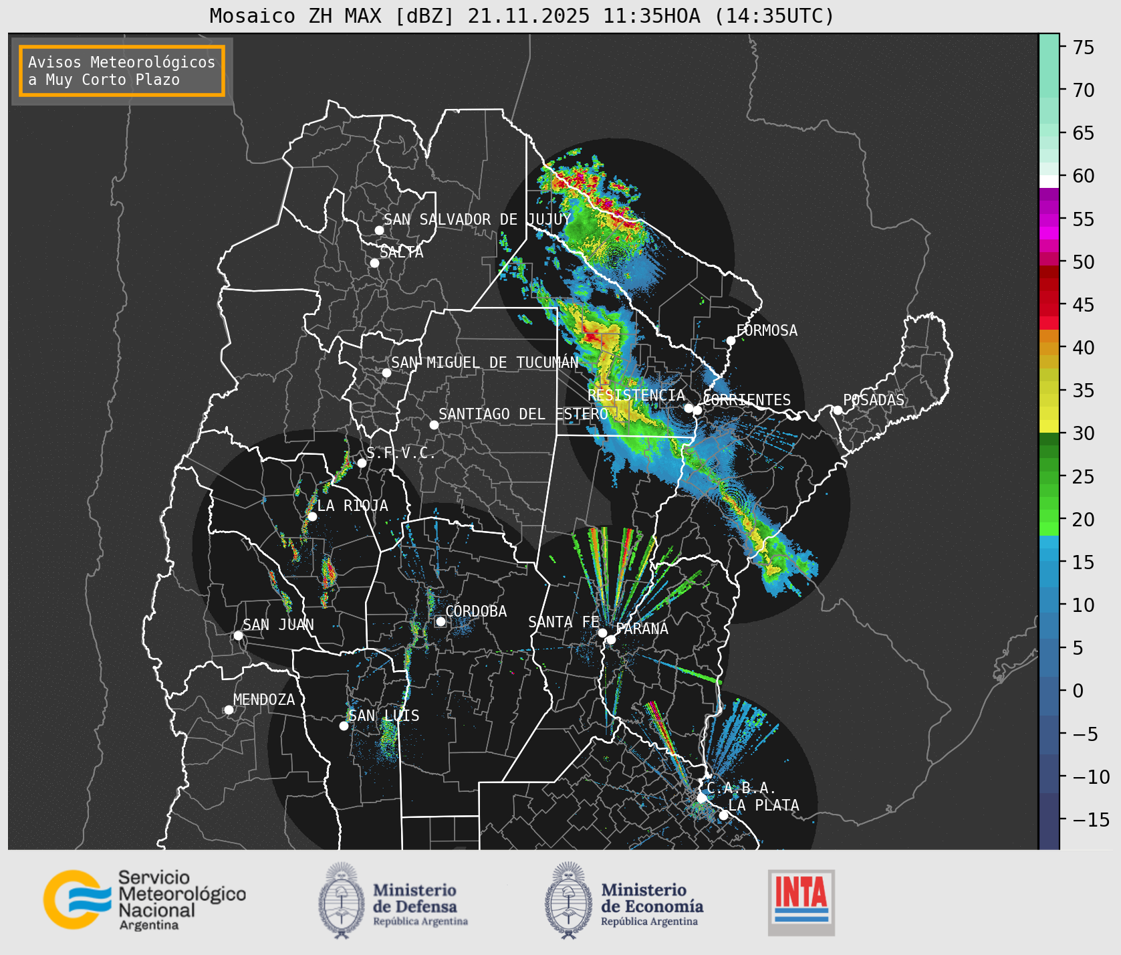
Task: Select the San Miguel de Tucumán marker
Action: pyautogui.click(x=386, y=373)
